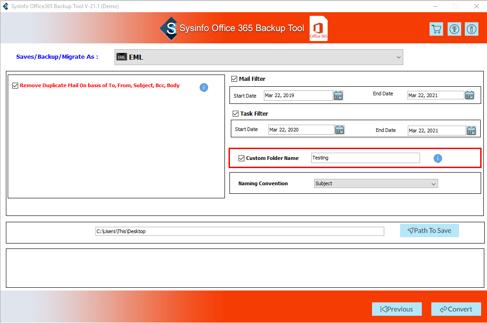The image size is (487, 323).
Task: Click the Convert button
Action: pyautogui.click(x=456, y=309)
